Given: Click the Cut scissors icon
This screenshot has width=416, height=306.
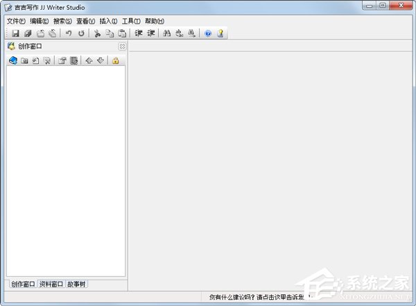Looking at the screenshot, I should tap(97, 33).
